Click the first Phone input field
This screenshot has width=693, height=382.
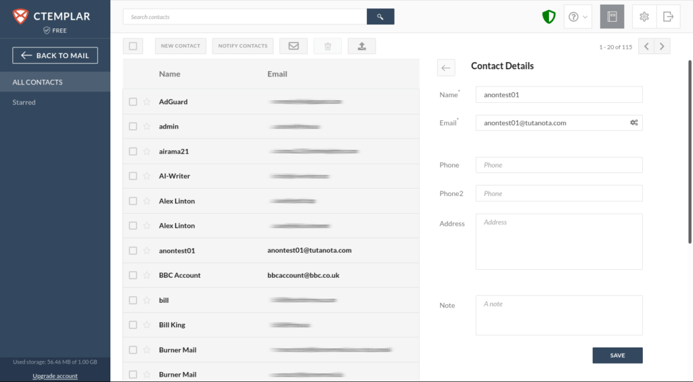pyautogui.click(x=559, y=165)
